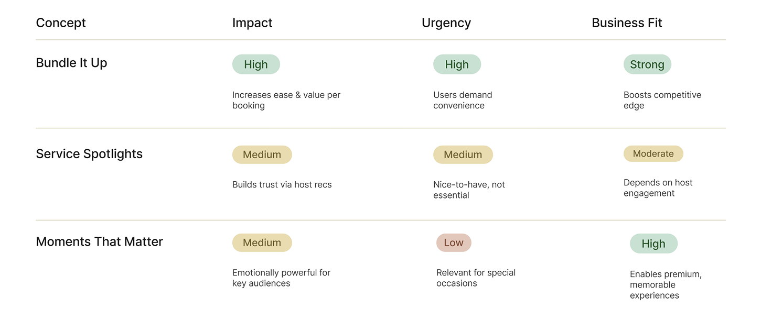Select the yellow Moderate badge
The image size is (772, 320).
[653, 154]
